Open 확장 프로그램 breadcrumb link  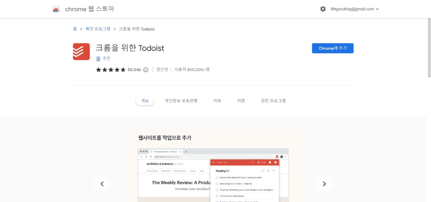[x=98, y=29]
